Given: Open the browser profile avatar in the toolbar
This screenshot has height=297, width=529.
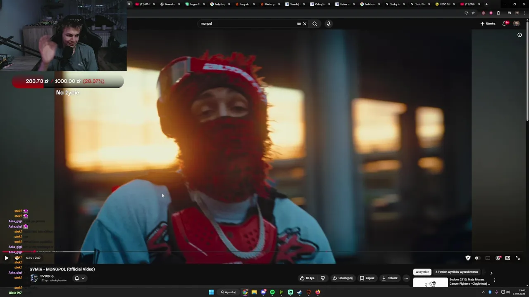Looking at the screenshot, I should click(x=517, y=13).
